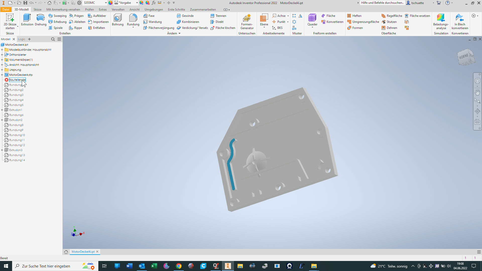Click the help search input field
Screen dimensions: 482x271
click(382, 3)
